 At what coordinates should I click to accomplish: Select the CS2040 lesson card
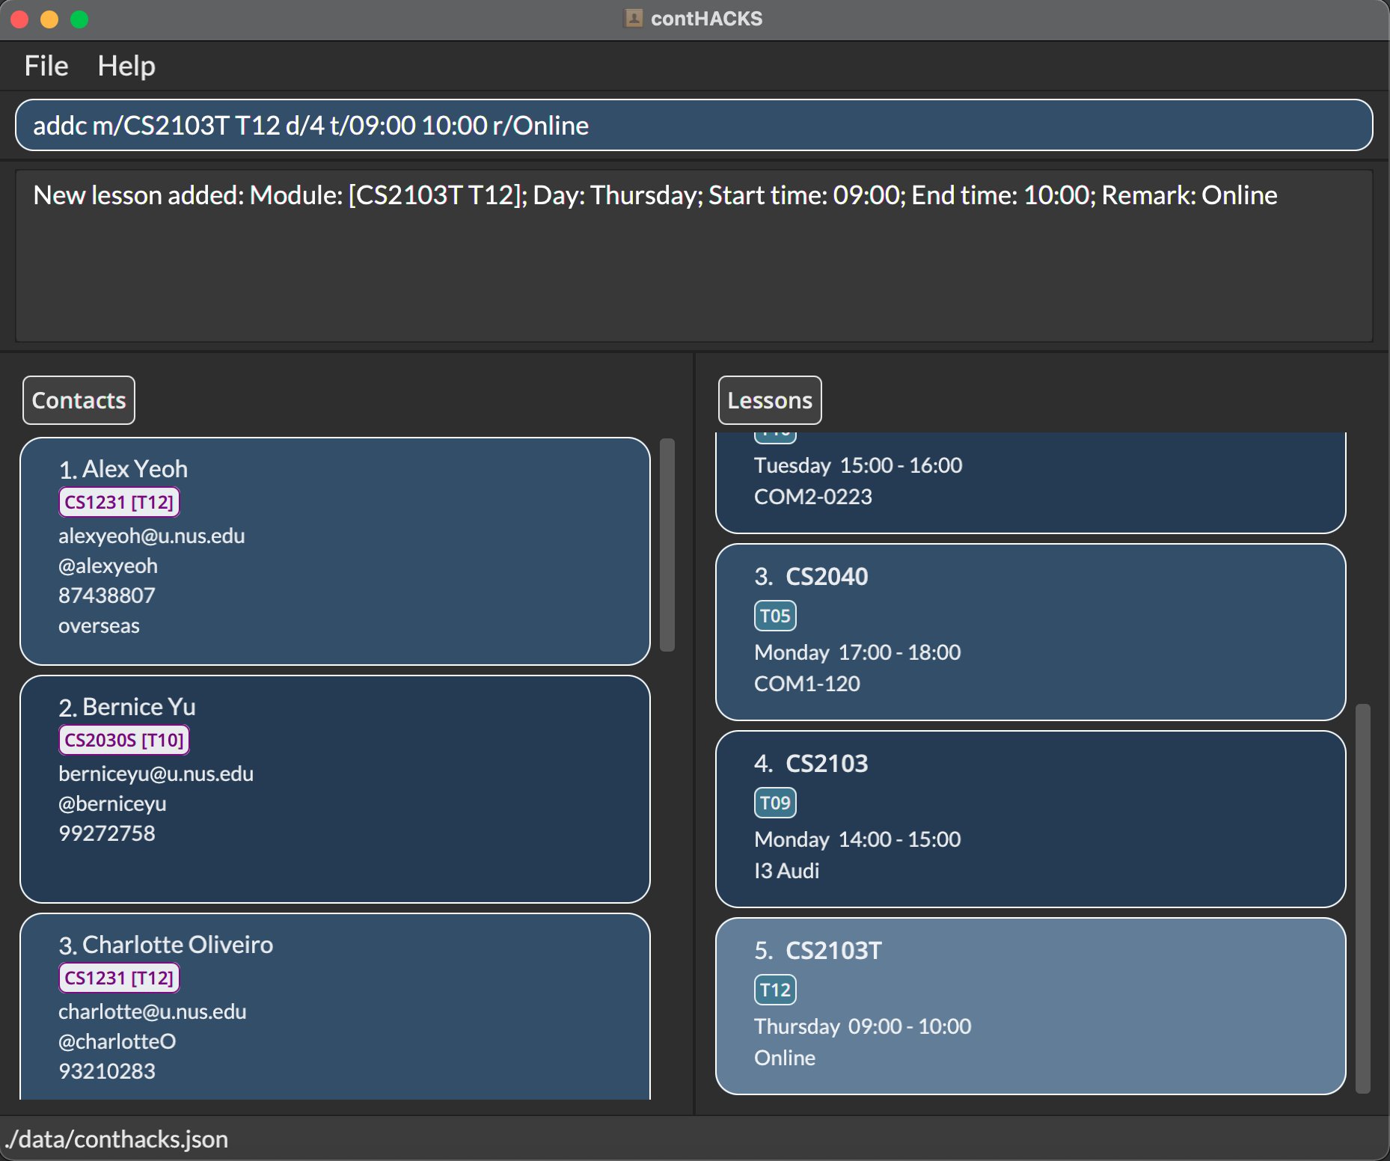[x=1030, y=632]
